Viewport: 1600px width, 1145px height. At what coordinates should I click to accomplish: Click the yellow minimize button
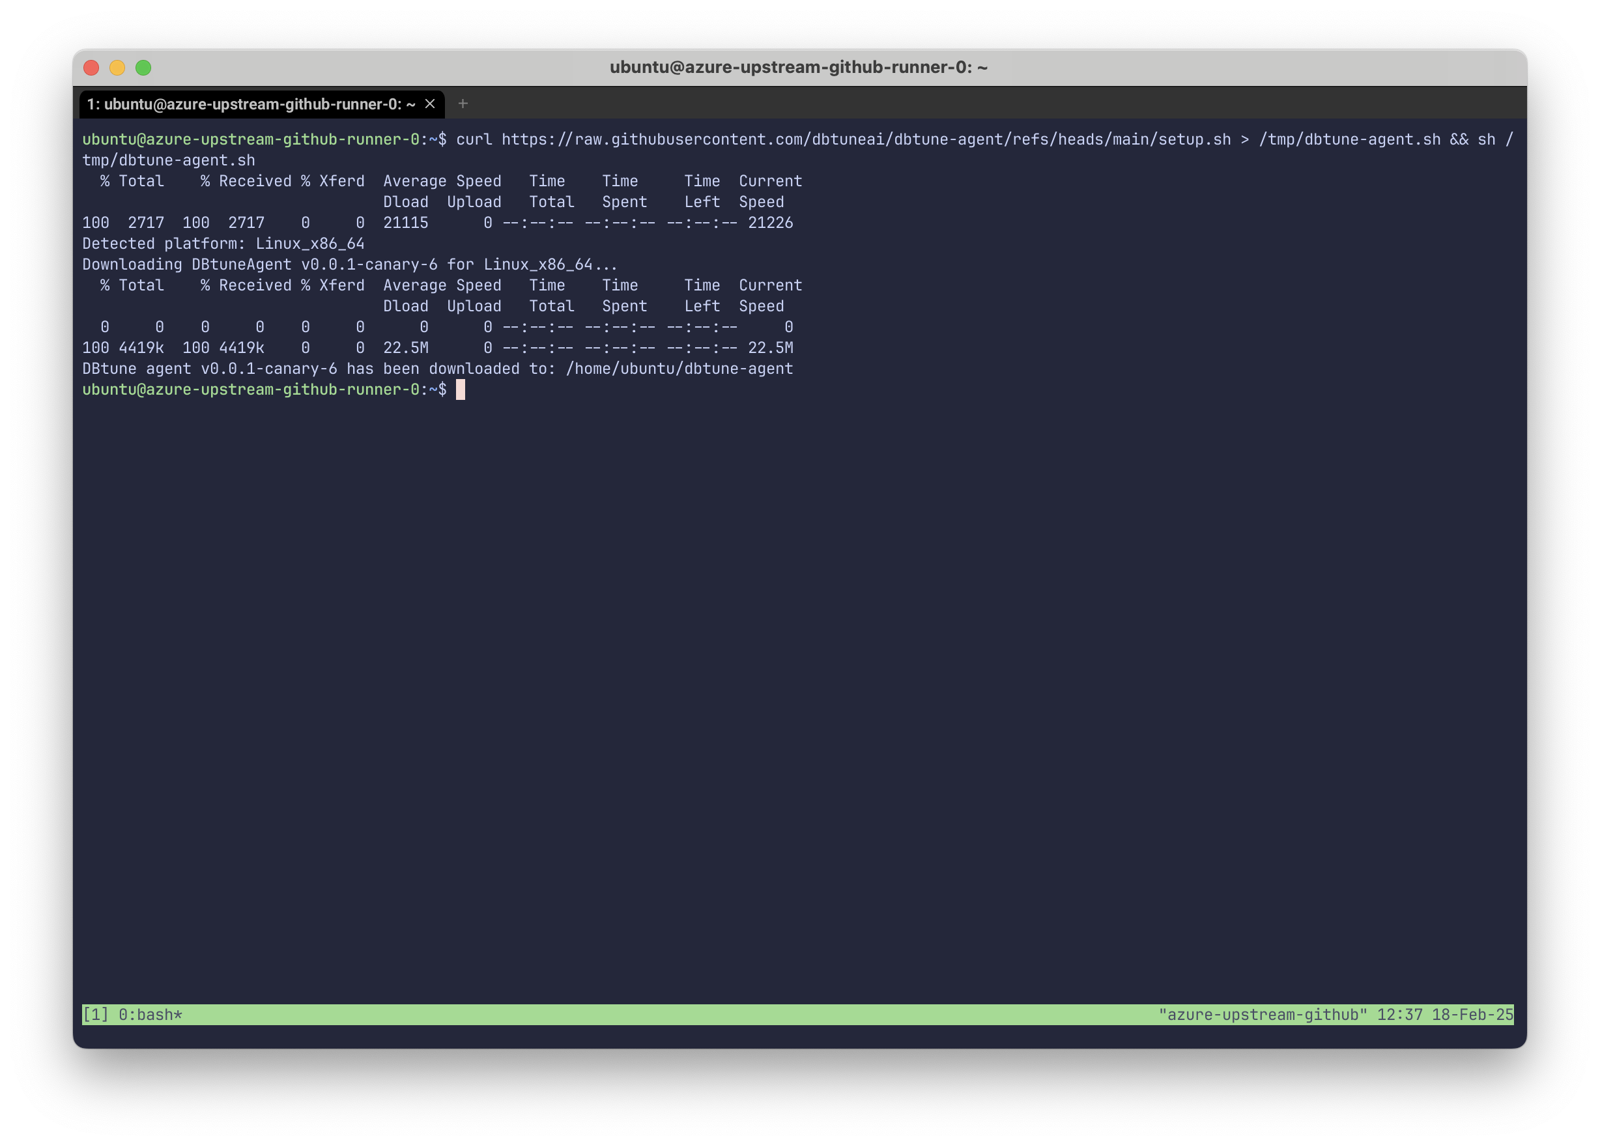[x=117, y=67]
